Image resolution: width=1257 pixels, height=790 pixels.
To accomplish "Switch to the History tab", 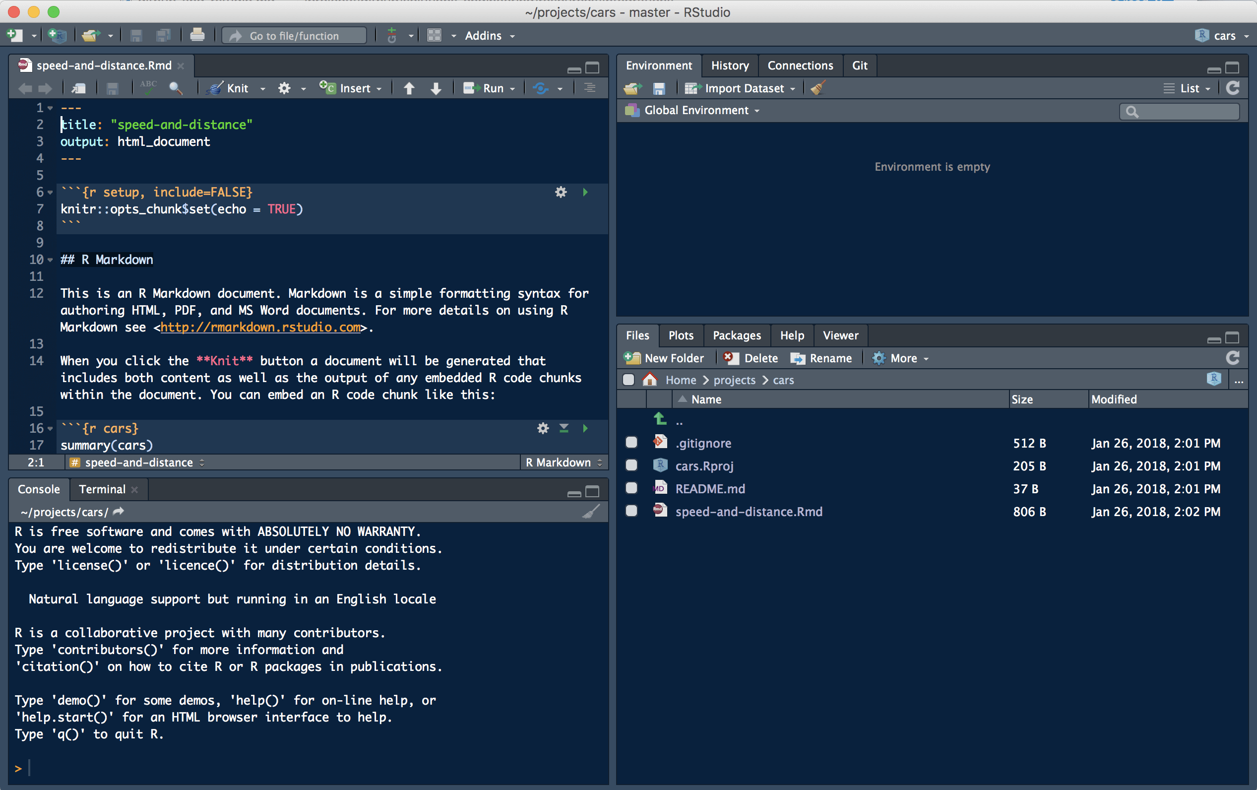I will (x=728, y=65).
